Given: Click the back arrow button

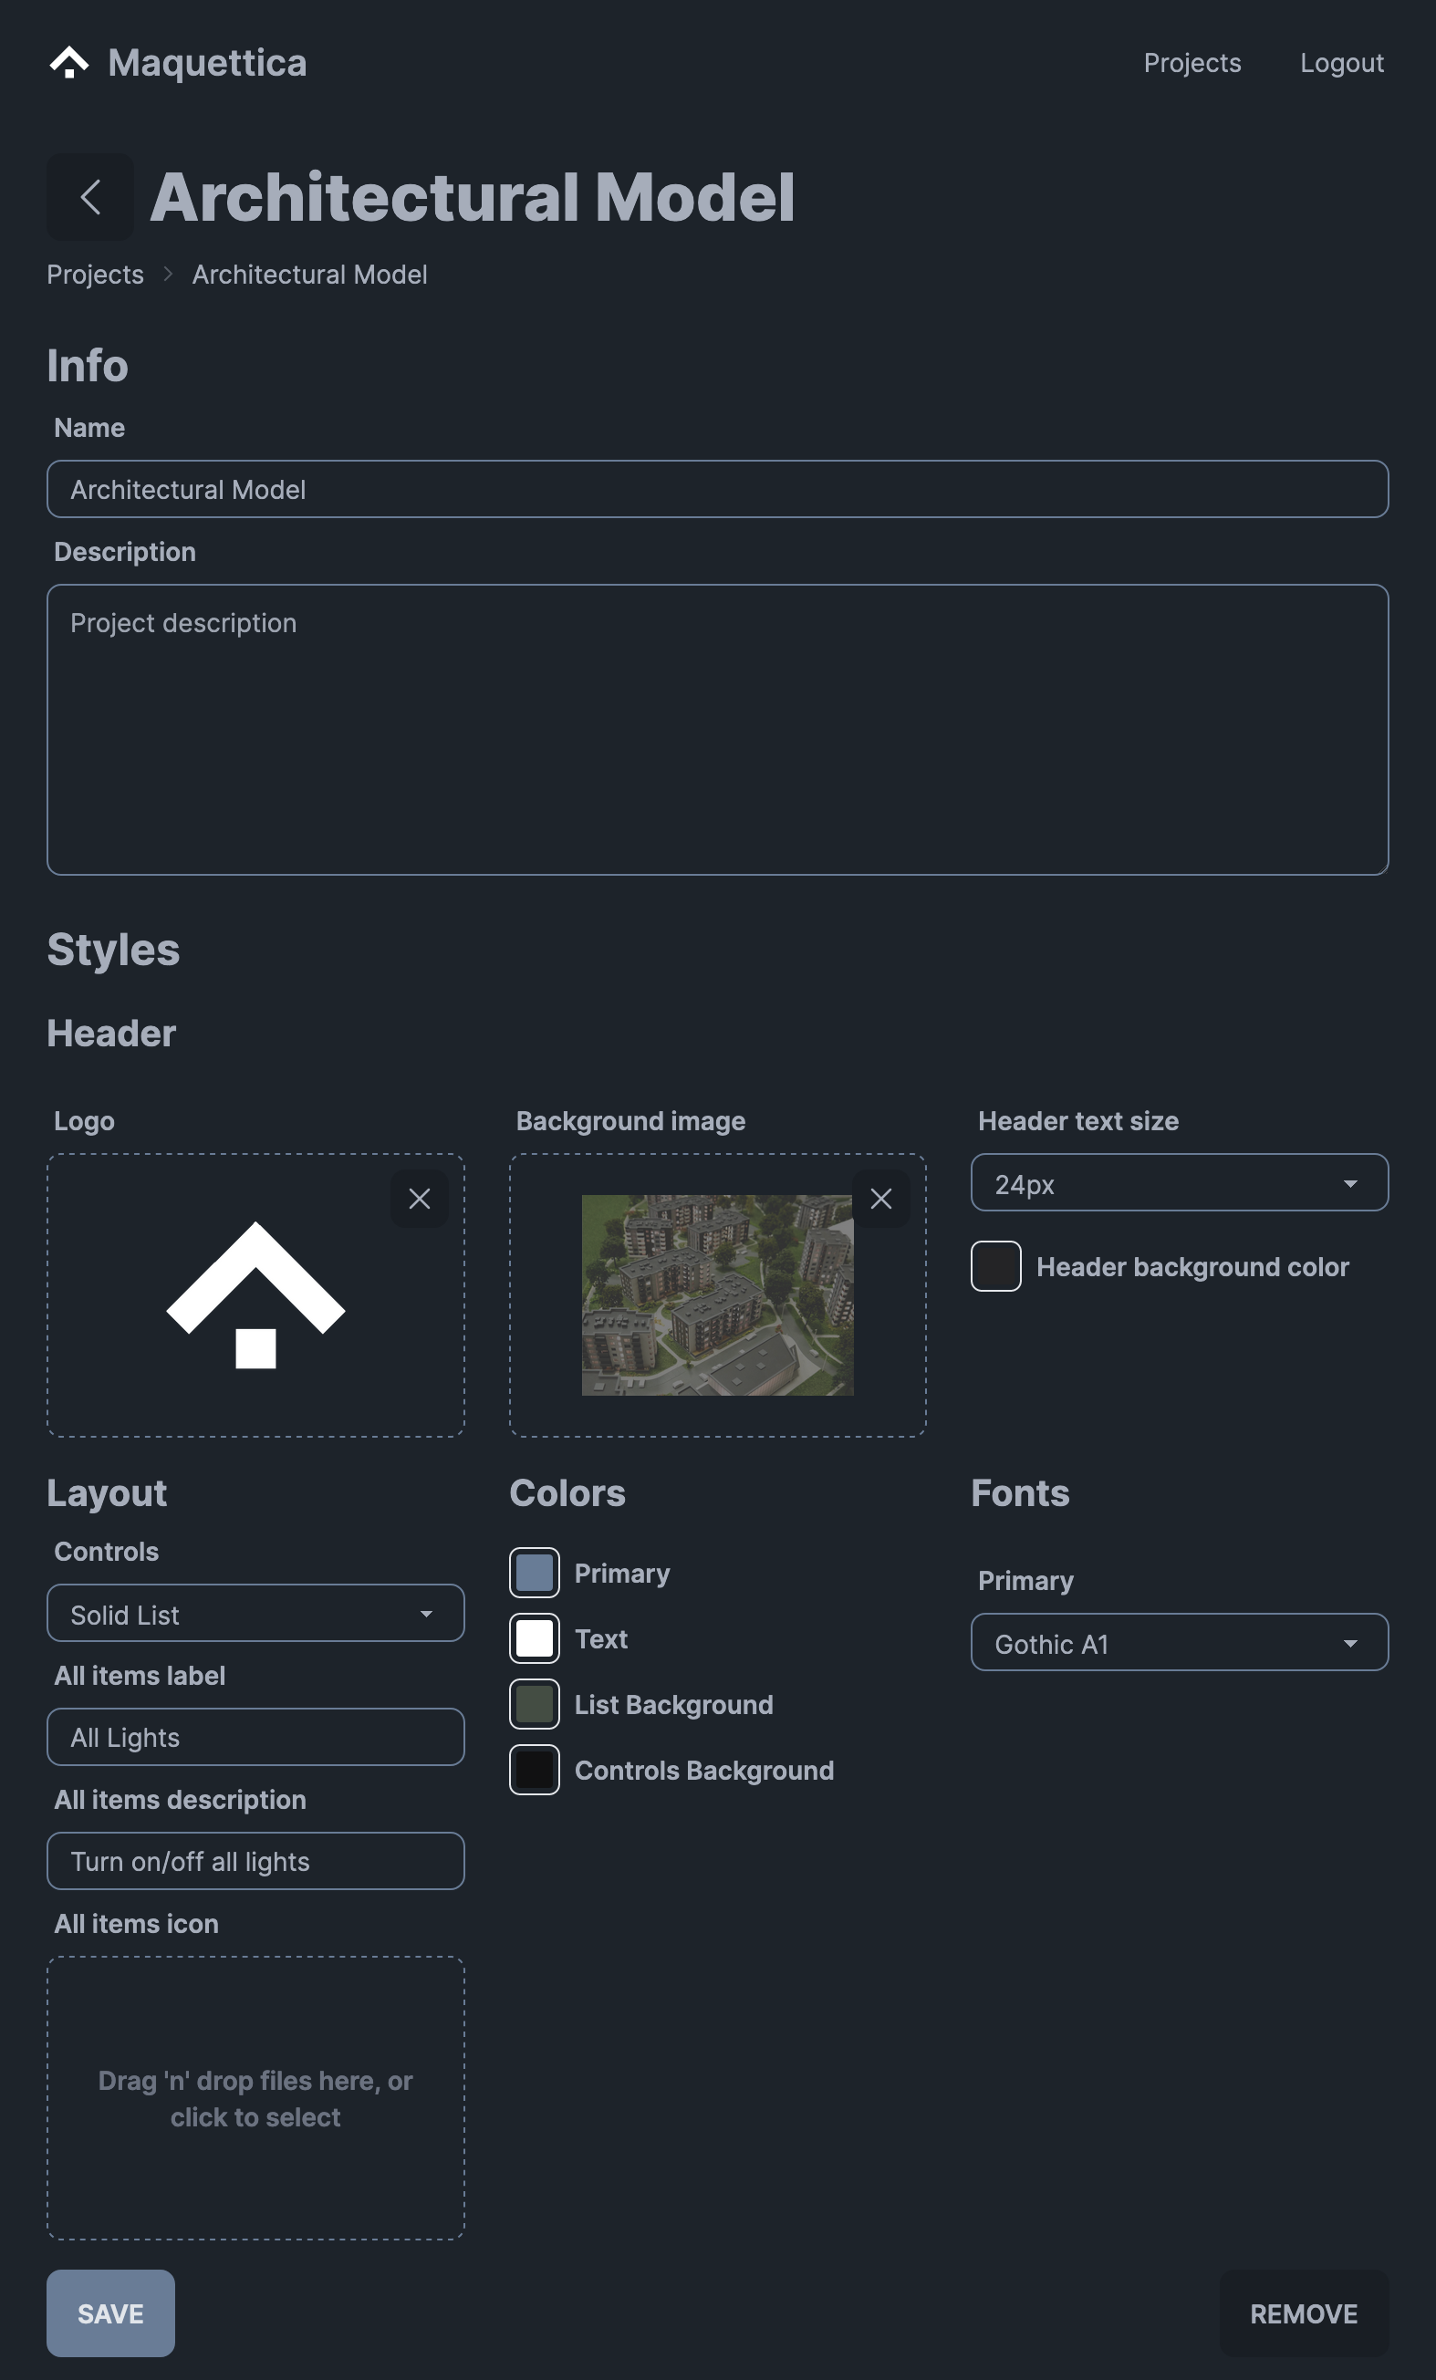Looking at the screenshot, I should pos(89,197).
